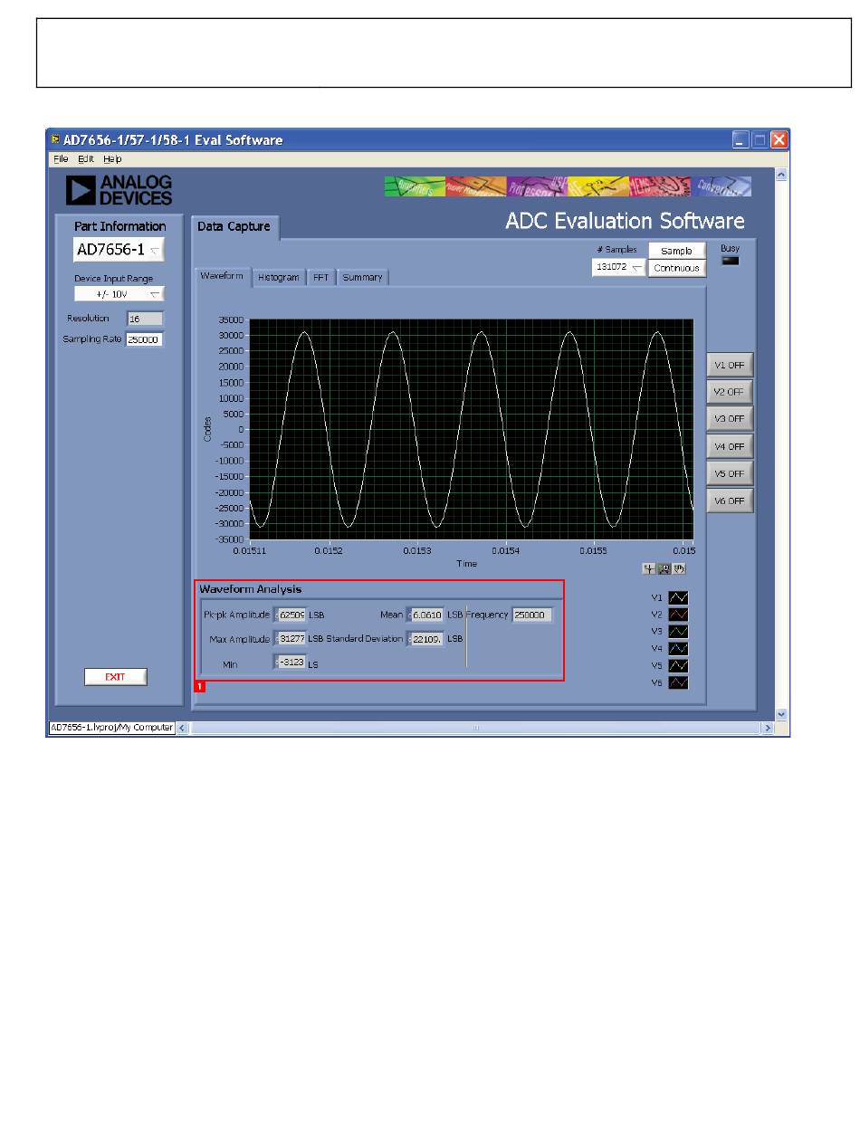Open the Device Input Range dropdown
The width and height of the screenshot is (860, 1135).
pyautogui.click(x=119, y=293)
